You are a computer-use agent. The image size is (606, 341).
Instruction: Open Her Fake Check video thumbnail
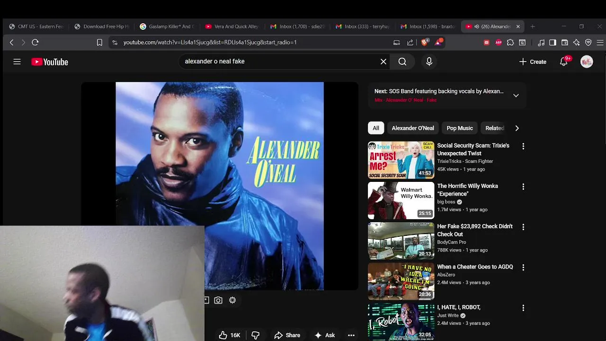pos(401,241)
